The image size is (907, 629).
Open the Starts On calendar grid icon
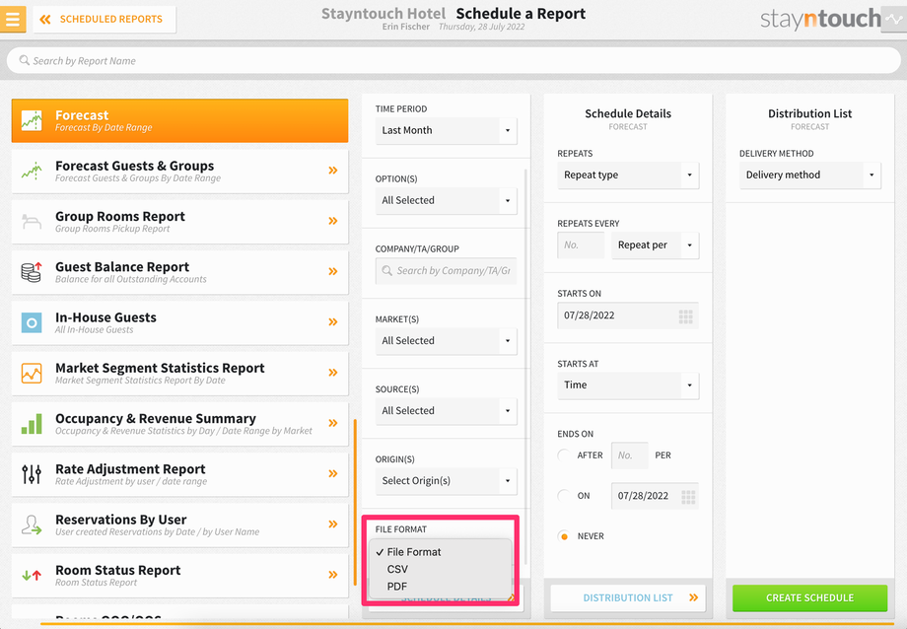(x=685, y=316)
